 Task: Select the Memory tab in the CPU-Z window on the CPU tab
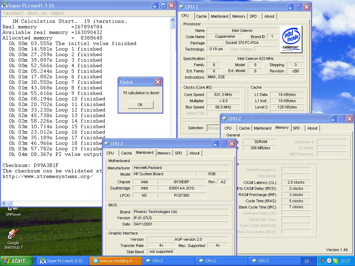(239, 16)
